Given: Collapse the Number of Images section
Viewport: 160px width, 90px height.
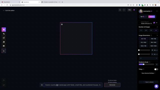Looking at the screenshot, I should click(x=157, y=27).
